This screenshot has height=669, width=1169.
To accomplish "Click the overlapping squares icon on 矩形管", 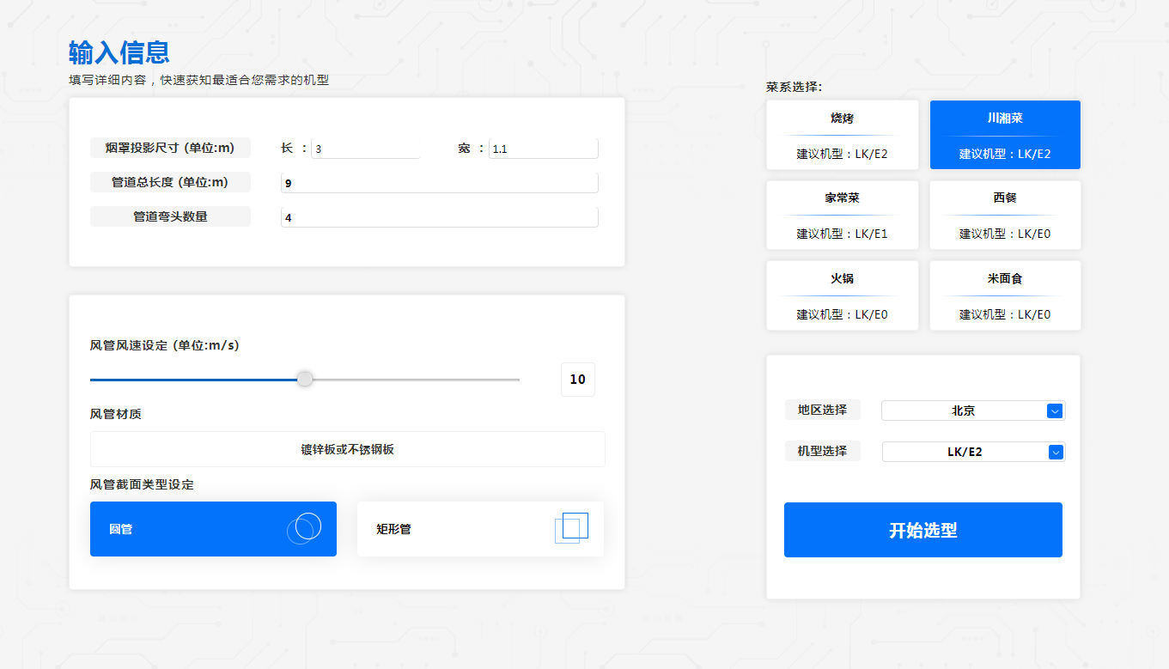I will pos(571,528).
